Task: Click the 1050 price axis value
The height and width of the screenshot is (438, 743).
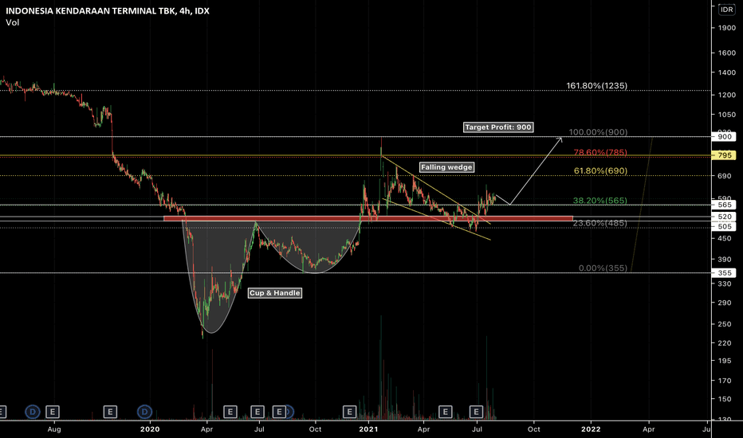Action: [726, 115]
